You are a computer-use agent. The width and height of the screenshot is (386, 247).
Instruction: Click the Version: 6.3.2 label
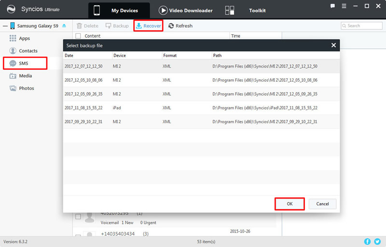pyautogui.click(x=15, y=242)
